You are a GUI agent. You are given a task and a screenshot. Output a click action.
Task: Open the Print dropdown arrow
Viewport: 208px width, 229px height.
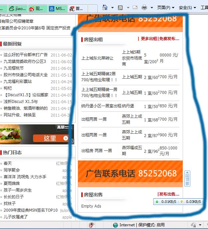coord(152,8)
